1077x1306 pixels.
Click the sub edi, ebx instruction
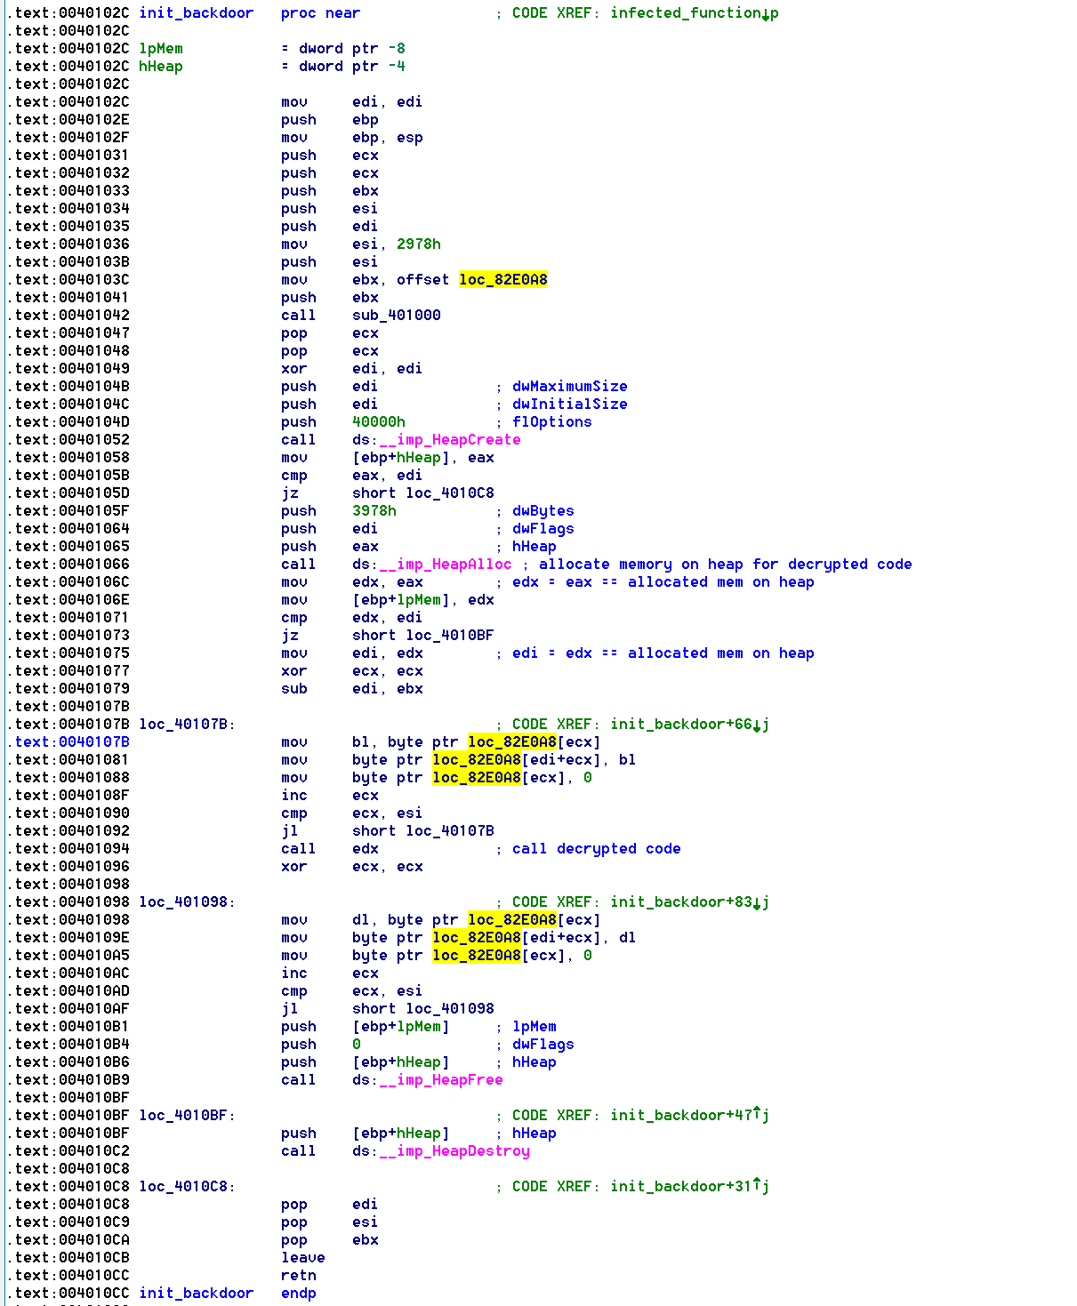351,689
